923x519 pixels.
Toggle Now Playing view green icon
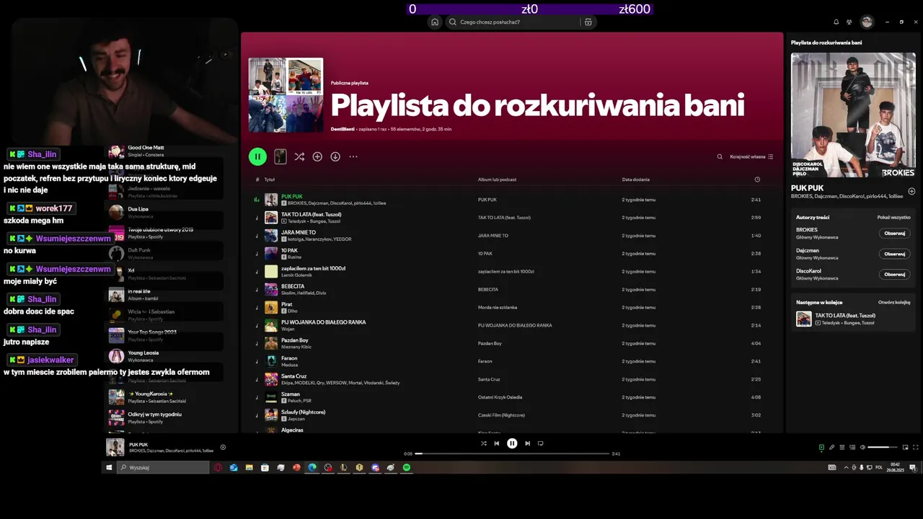click(821, 448)
